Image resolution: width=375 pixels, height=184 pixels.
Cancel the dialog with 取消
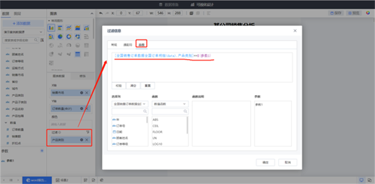tap(287, 162)
